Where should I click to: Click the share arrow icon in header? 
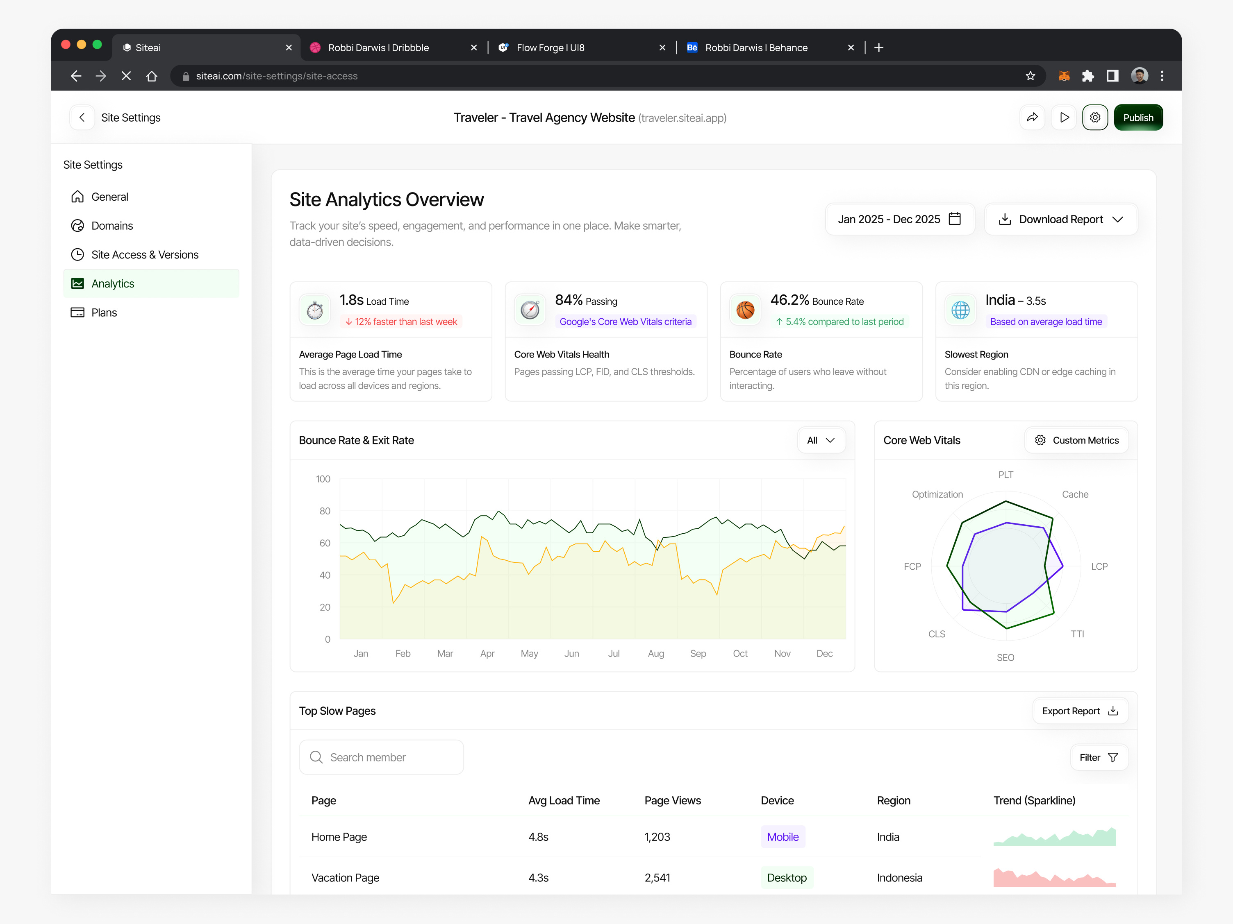[1032, 118]
